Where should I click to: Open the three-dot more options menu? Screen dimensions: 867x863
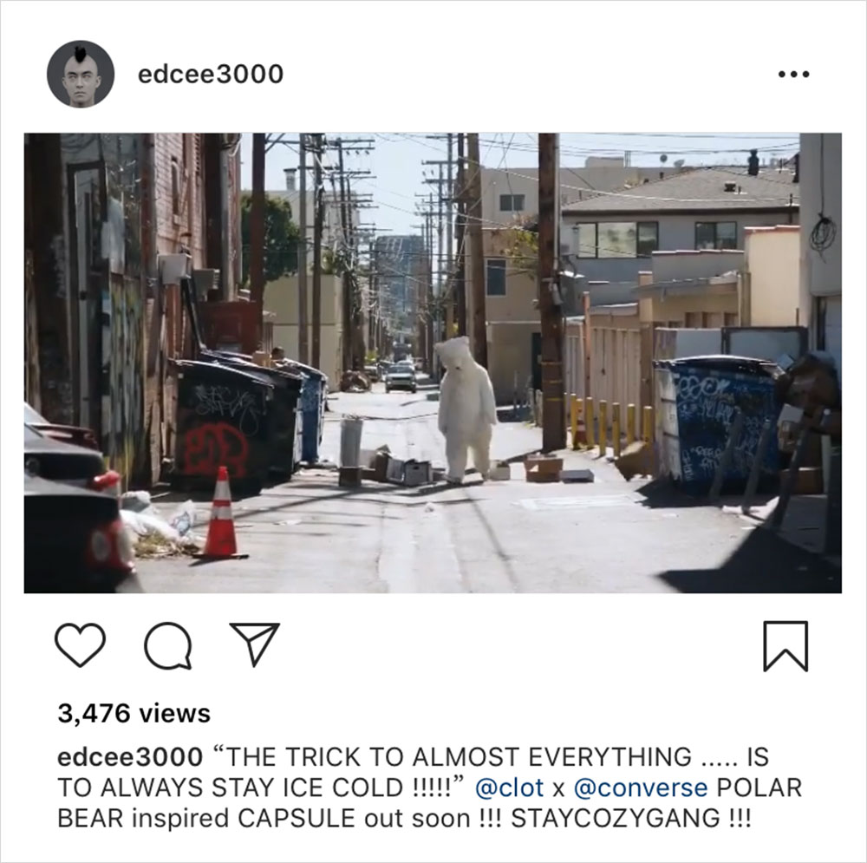tap(793, 74)
